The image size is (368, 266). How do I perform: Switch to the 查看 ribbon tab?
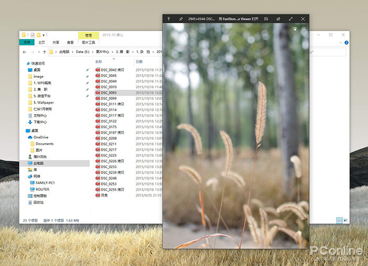click(69, 43)
